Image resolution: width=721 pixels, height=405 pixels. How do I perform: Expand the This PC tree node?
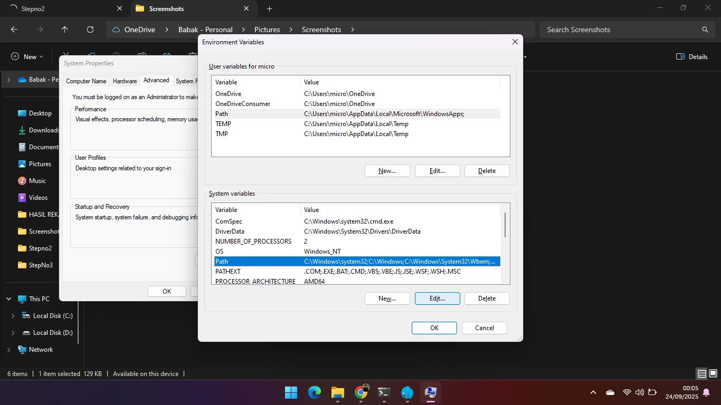pos(8,299)
